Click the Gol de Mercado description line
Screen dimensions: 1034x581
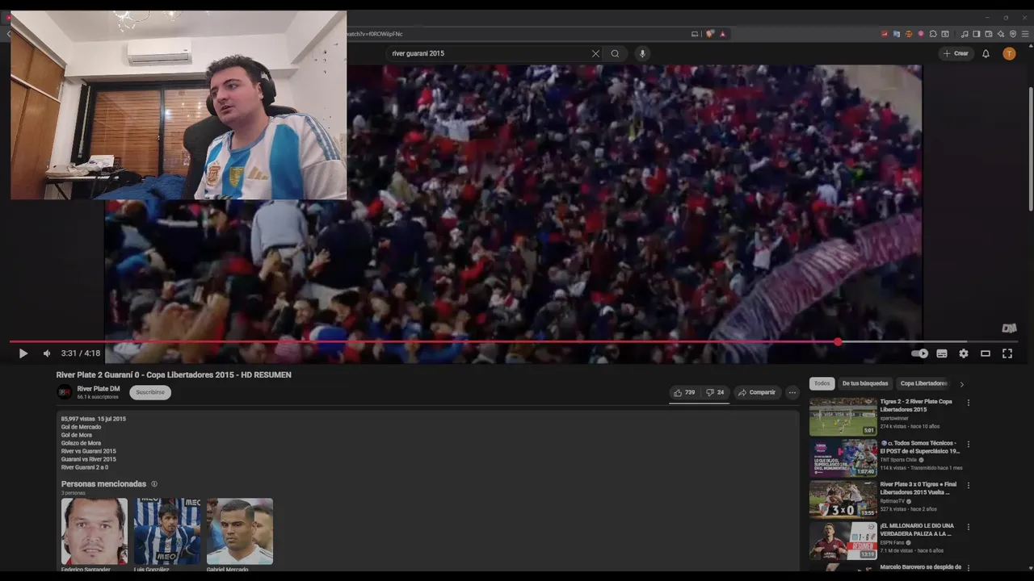coord(81,427)
